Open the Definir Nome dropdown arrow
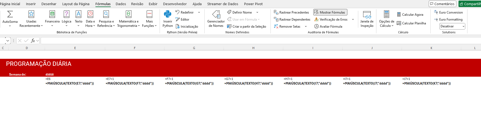The image size is (481, 136). [x=257, y=12]
